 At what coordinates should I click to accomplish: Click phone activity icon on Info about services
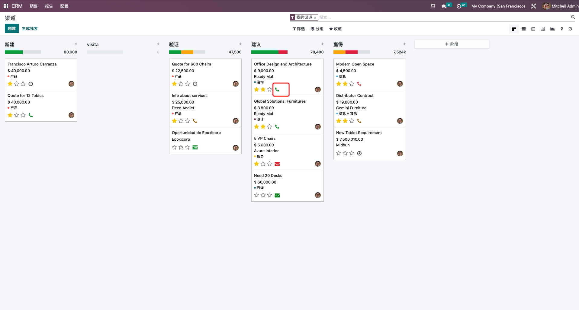pyautogui.click(x=195, y=121)
